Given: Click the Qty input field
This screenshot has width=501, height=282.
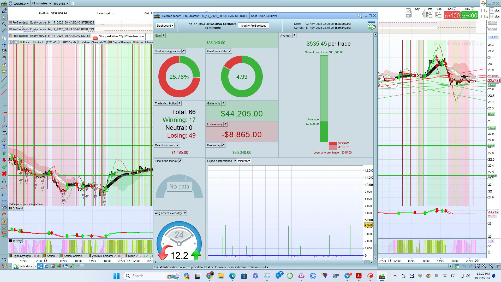Looking at the screenshot, I should coord(417,14).
